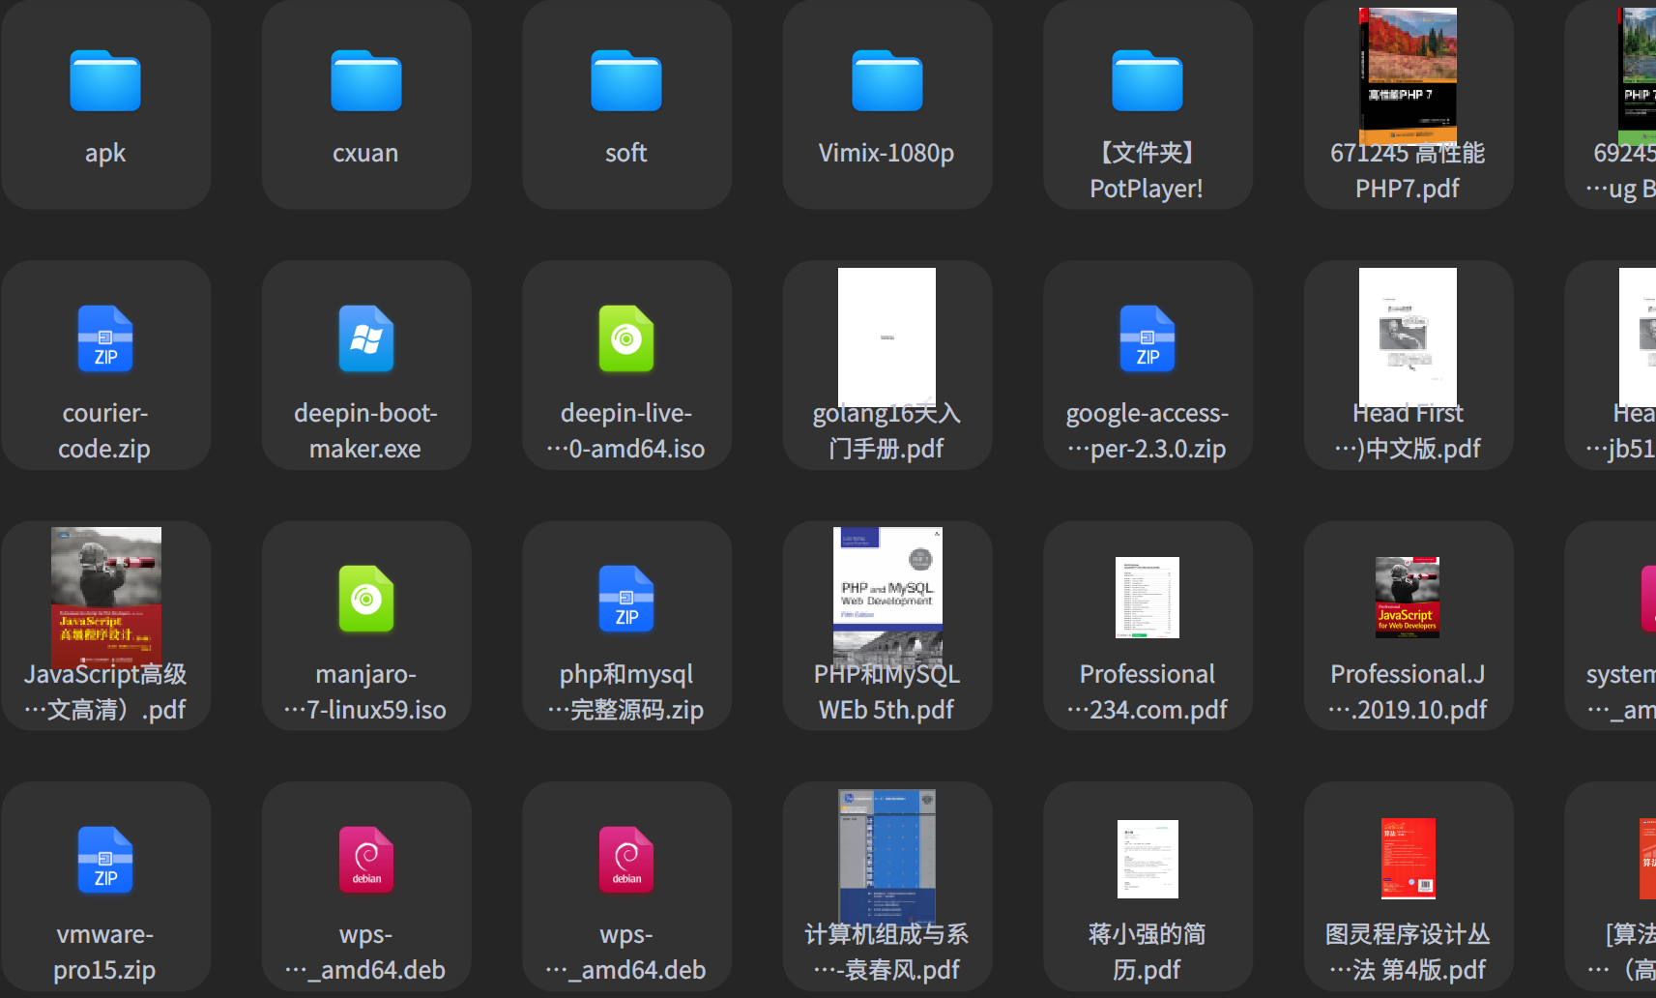The height and width of the screenshot is (998, 1656).
Task: Click the name label "php和mysql…完整源码.zip"
Action: pos(626,691)
